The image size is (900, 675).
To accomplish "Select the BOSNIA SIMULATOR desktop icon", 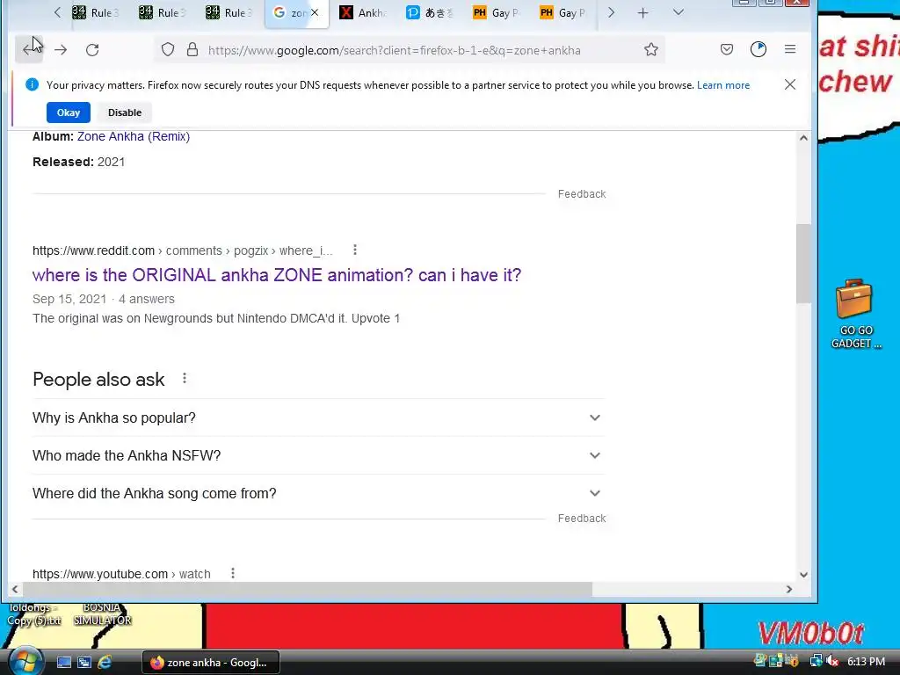I will [x=103, y=614].
